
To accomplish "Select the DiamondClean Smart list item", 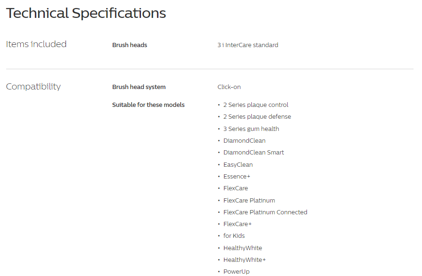I will coord(254,153).
